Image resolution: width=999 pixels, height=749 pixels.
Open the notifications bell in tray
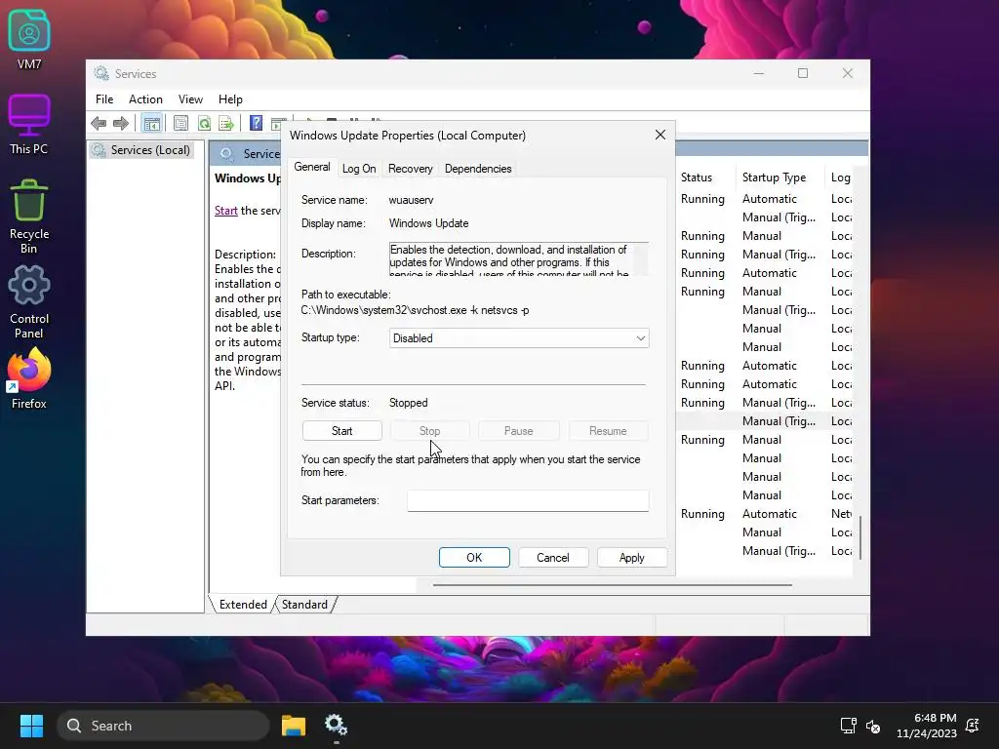click(x=973, y=726)
